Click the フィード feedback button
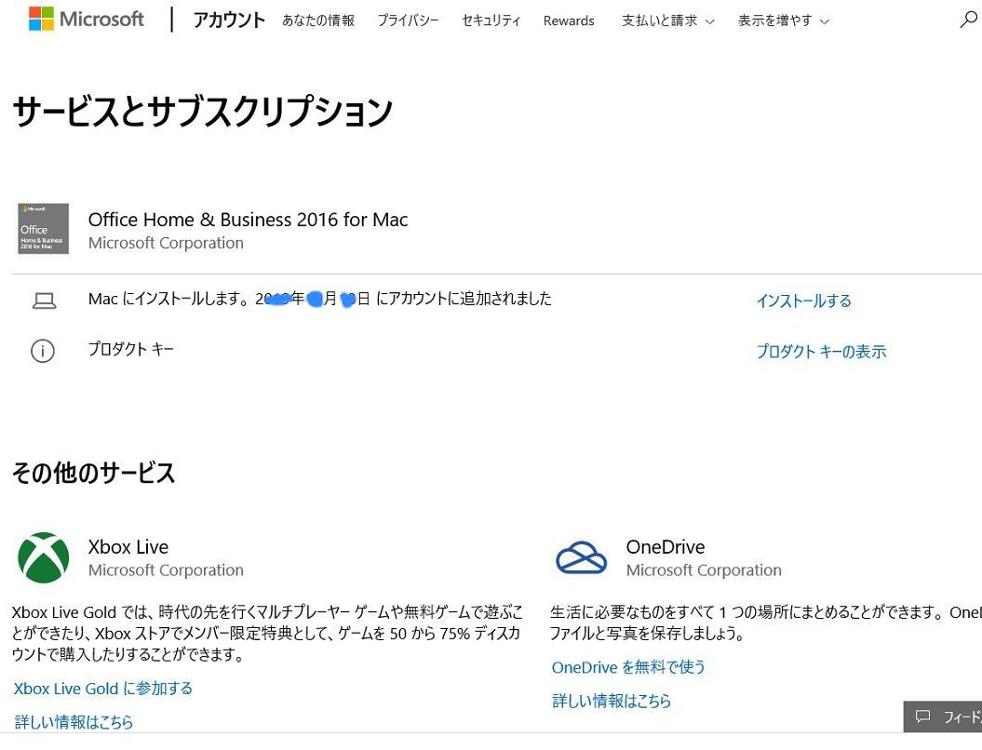 (943, 717)
